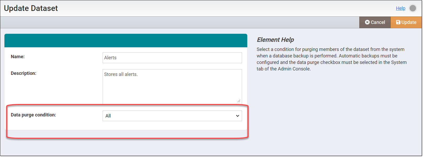Click the Element Help heading
This screenshot has width=423, height=157.
(275, 40)
